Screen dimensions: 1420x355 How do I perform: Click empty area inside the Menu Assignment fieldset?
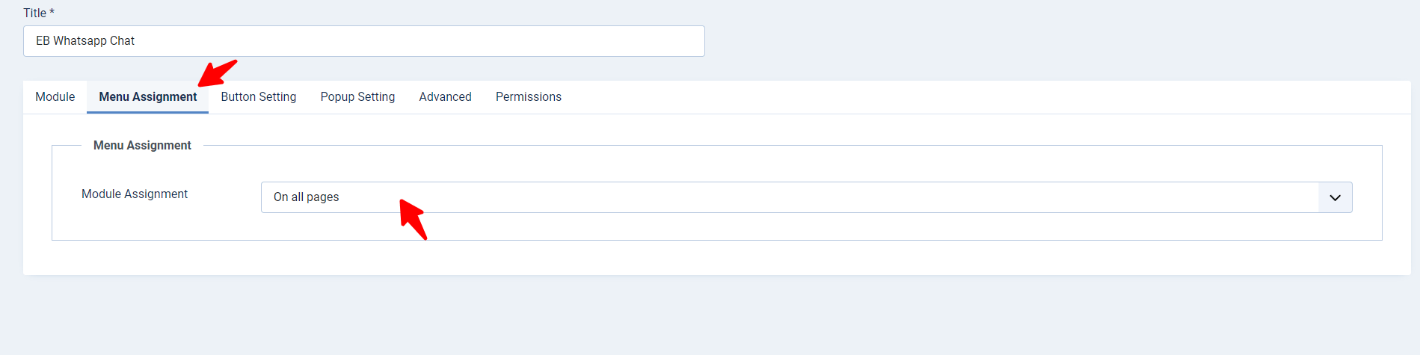tap(748, 226)
